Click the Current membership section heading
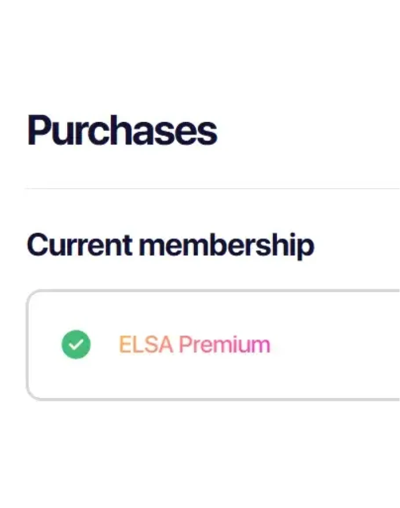This screenshot has width=400, height=508. point(170,245)
